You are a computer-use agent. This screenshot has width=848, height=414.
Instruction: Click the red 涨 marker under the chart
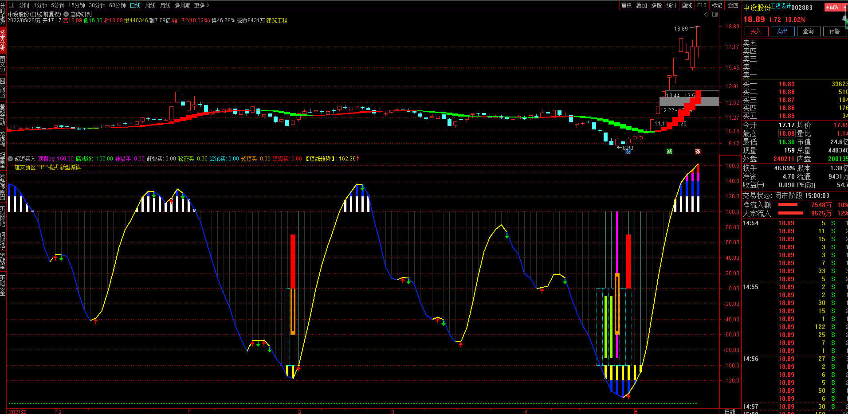coord(698,152)
